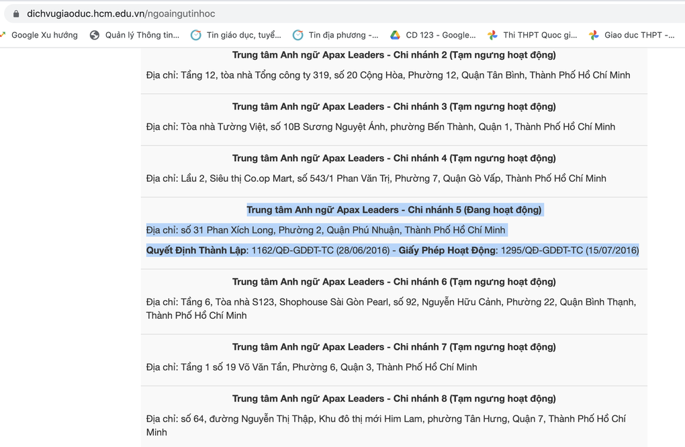Click the lock icon in address bar
Viewport: 685px width, 447px height.
pos(16,13)
